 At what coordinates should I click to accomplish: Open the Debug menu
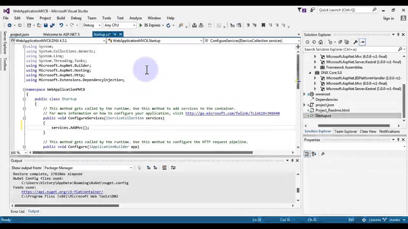point(76,18)
